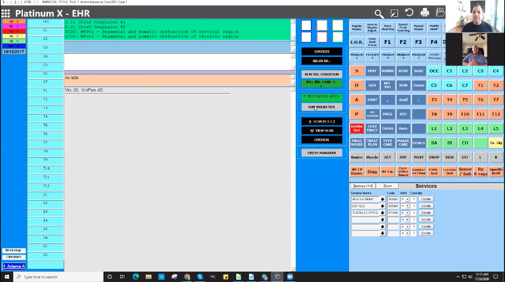Open the Workshop button at bottom left
The height and width of the screenshot is (282, 505).
click(13, 250)
